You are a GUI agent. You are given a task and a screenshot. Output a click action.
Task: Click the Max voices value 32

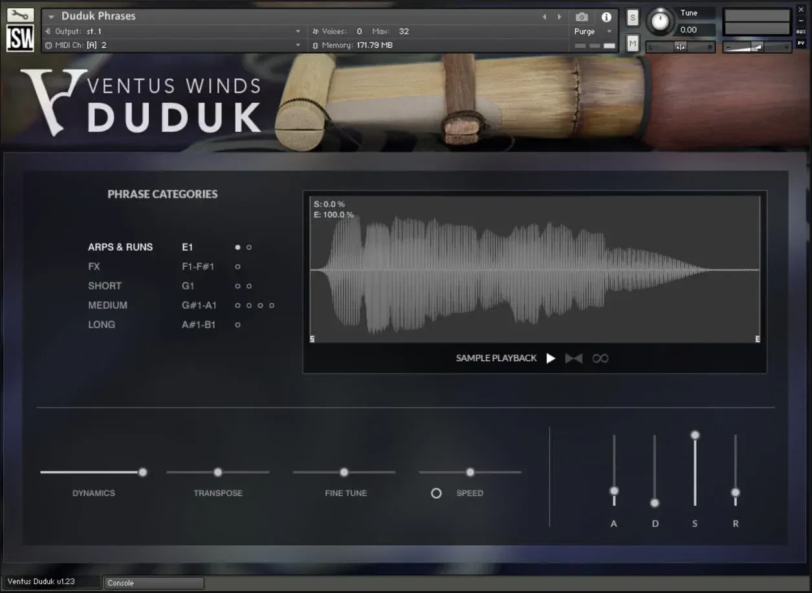tap(404, 31)
